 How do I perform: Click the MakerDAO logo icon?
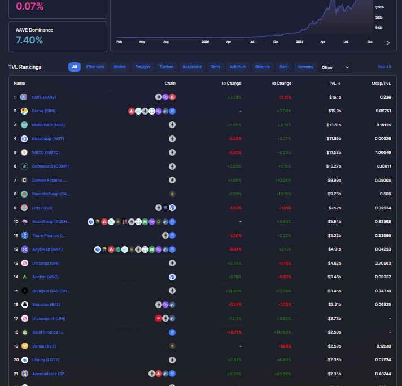point(24,125)
